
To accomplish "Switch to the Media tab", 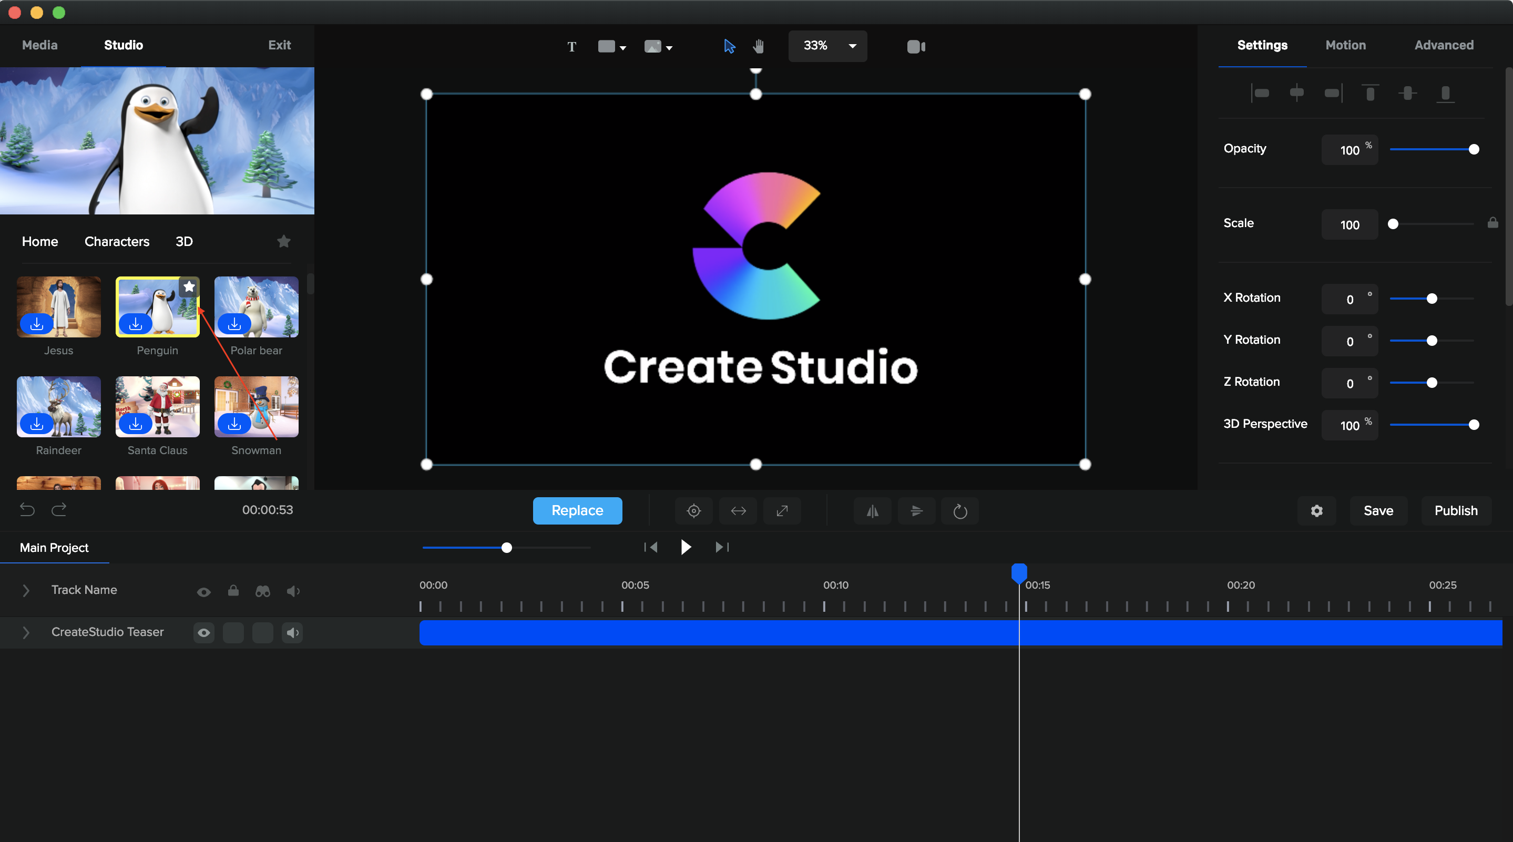I will [40, 45].
